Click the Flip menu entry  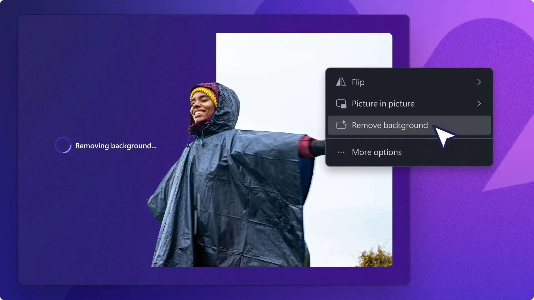358,82
